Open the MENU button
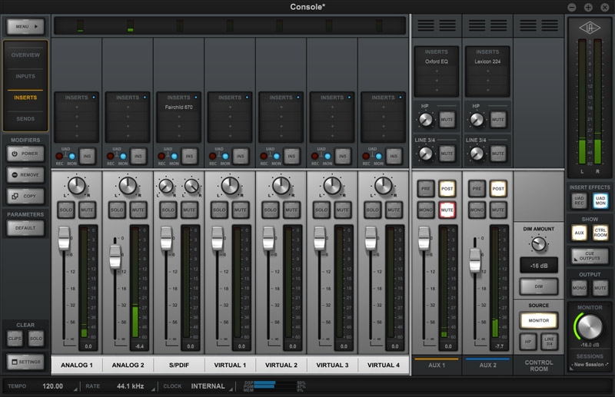 pyautogui.click(x=25, y=27)
